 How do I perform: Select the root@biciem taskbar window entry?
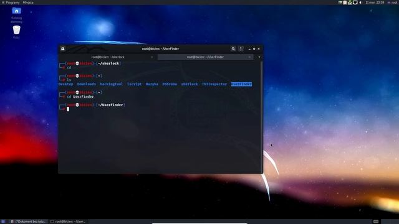[x=68, y=222]
